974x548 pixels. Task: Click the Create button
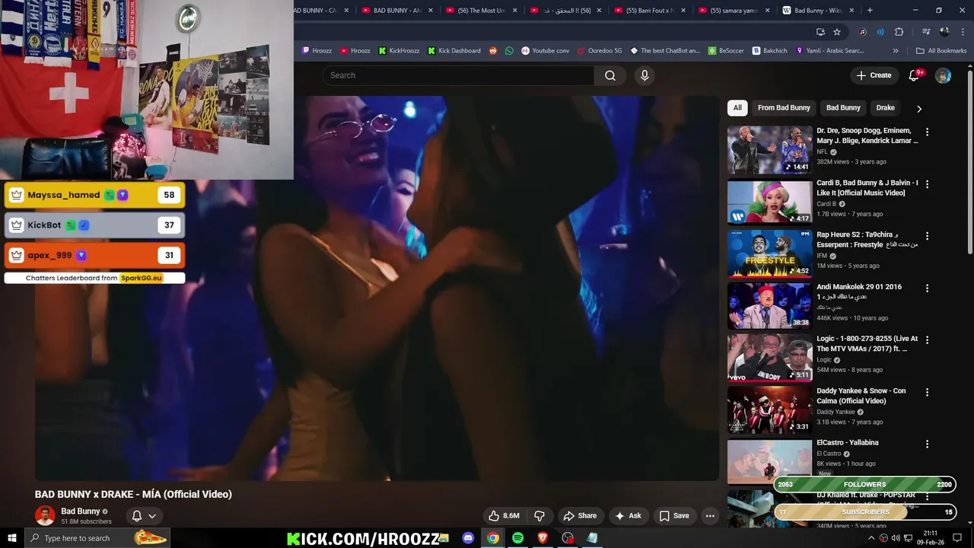pos(874,75)
